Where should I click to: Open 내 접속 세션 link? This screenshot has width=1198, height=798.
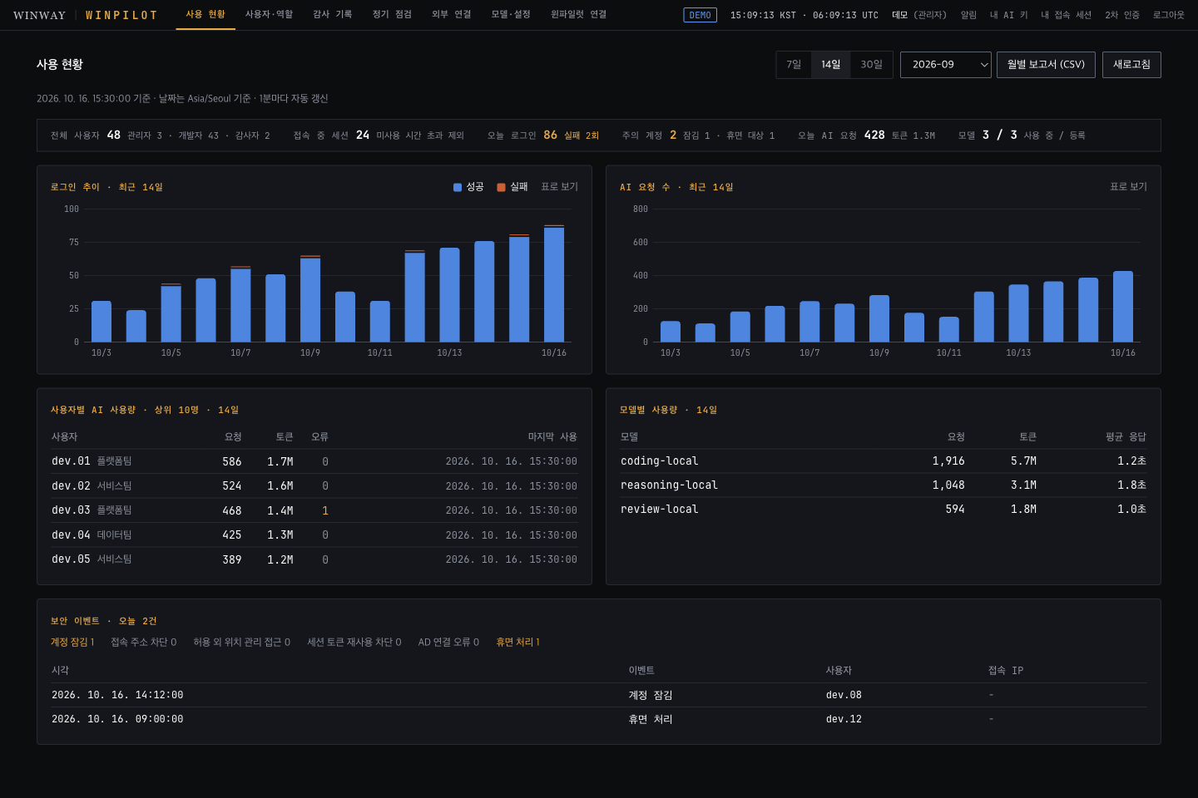pyautogui.click(x=1066, y=15)
